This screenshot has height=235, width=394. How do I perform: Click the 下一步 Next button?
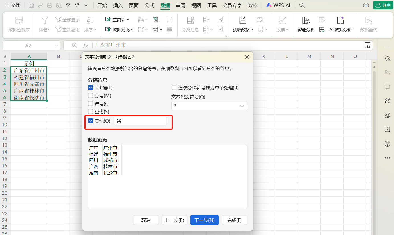[204, 220]
